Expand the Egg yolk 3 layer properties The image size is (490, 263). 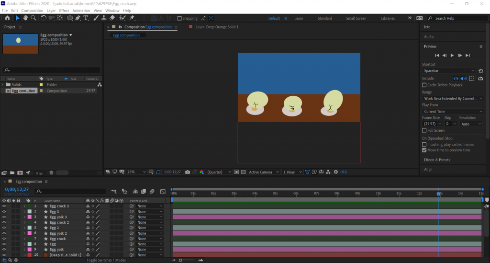tap(24, 217)
